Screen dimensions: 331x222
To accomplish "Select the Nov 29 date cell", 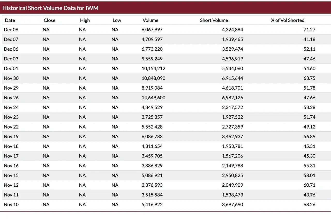I will tap(11, 88).
